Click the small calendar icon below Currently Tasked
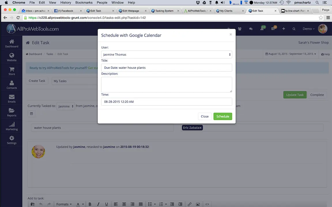The image size is (332, 207). (31, 114)
